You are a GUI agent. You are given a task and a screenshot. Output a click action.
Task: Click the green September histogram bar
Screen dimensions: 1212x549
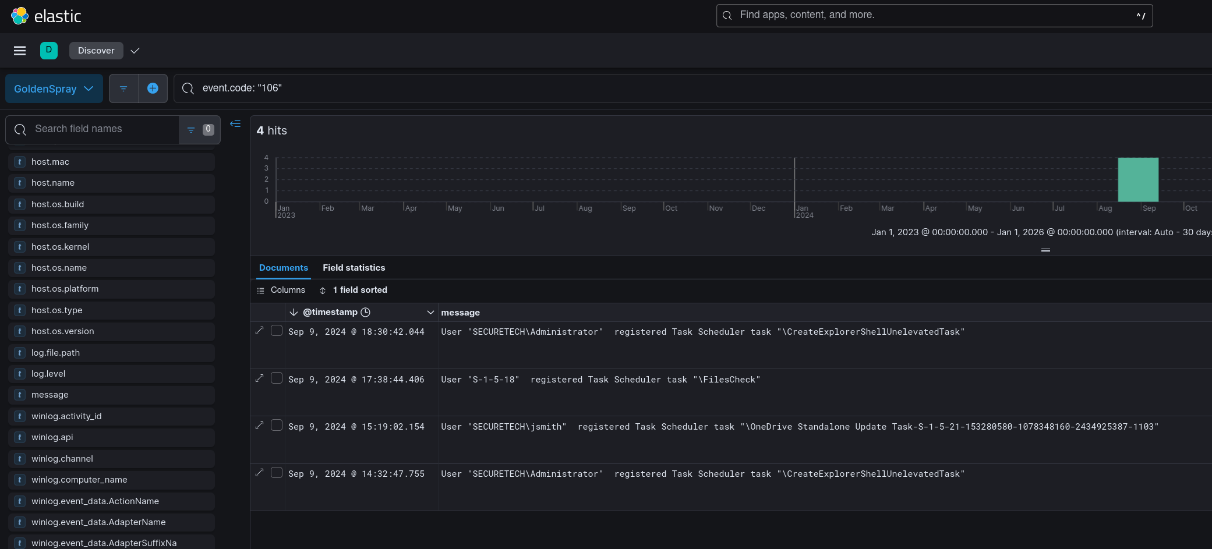coord(1137,179)
